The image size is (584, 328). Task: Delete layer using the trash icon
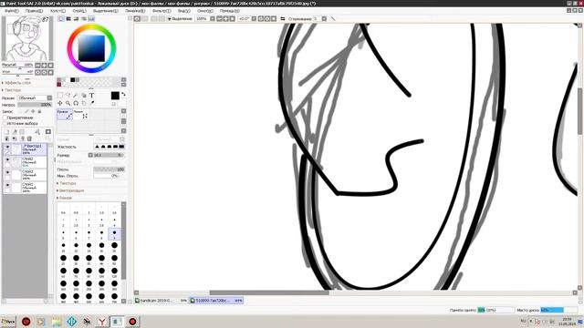(29, 138)
